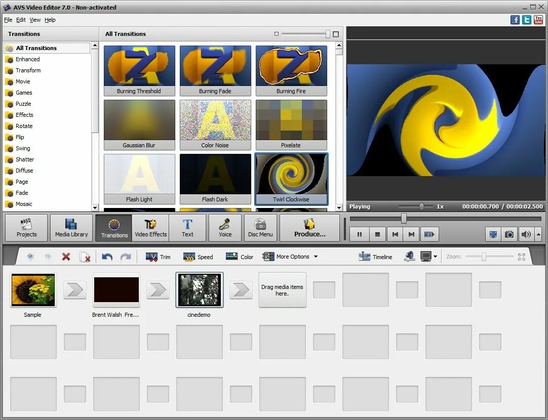Select the Transform category
This screenshot has height=420, width=548.
[28, 70]
